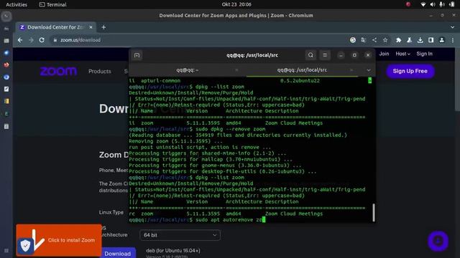Open the share page icon in Chromium
This screenshot has width=460, height=258.
374,40
